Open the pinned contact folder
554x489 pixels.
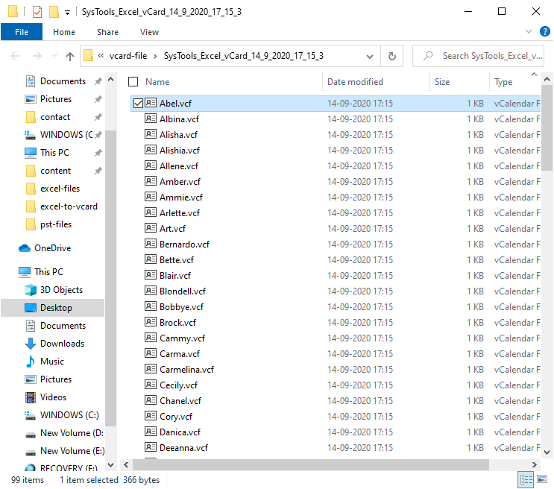[55, 117]
